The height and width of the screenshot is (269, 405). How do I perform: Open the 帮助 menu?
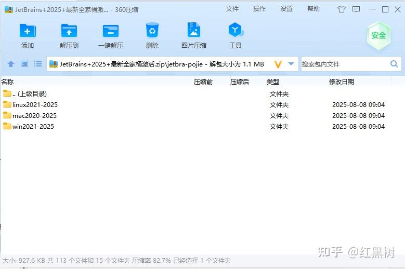(313, 9)
